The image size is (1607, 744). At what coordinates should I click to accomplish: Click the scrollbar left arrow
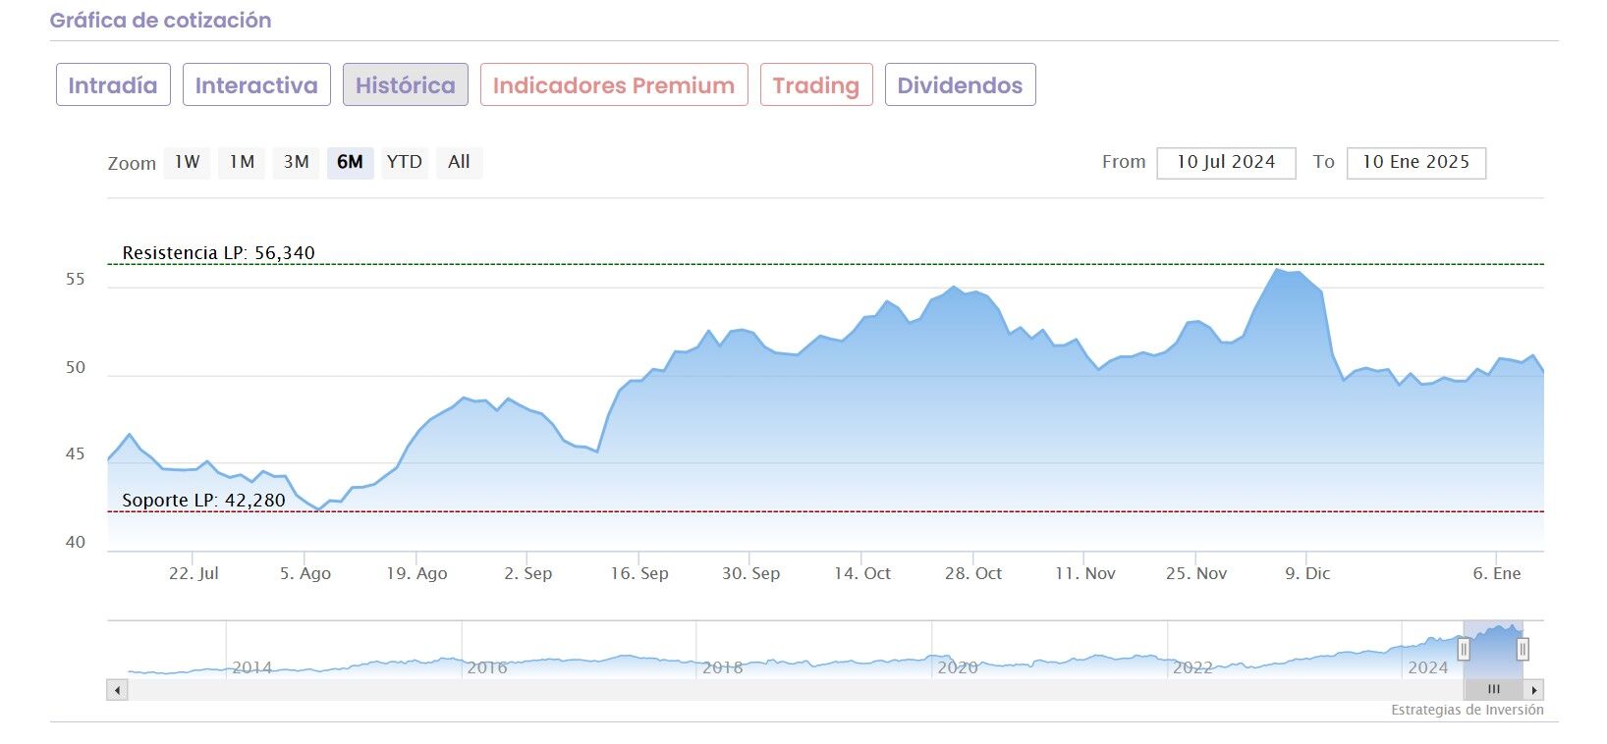click(118, 690)
